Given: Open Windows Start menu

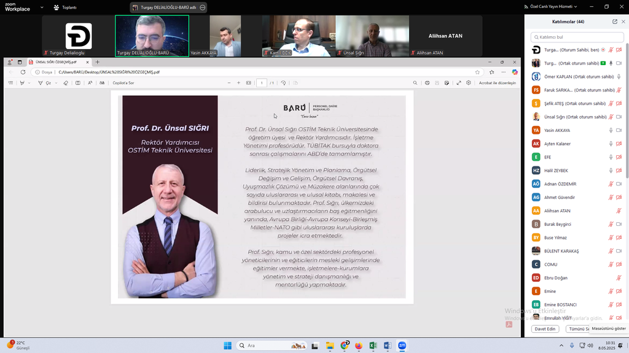Looking at the screenshot, I should click(227, 346).
